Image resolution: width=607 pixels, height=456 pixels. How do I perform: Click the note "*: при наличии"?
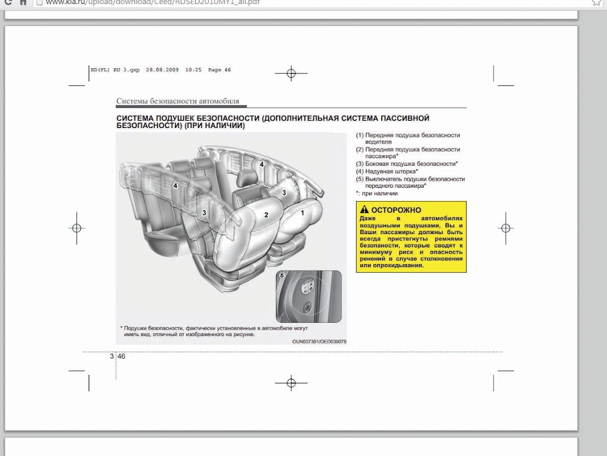click(x=377, y=194)
